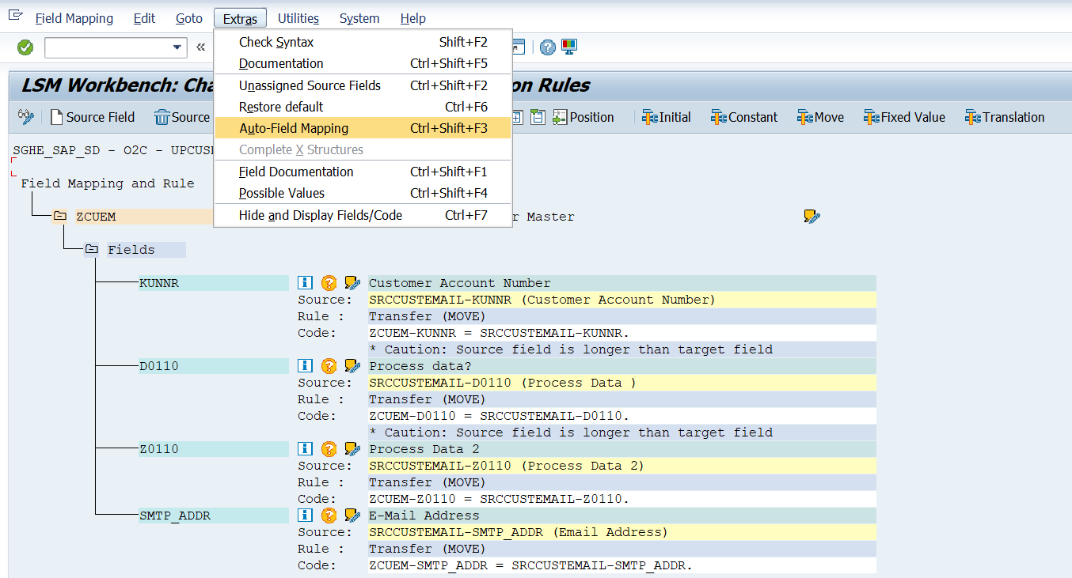This screenshot has width=1072, height=578.
Task: Choose Auto-Field Mapping menu entry
Action: point(363,128)
